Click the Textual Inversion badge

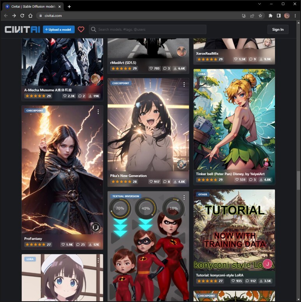click(x=126, y=196)
